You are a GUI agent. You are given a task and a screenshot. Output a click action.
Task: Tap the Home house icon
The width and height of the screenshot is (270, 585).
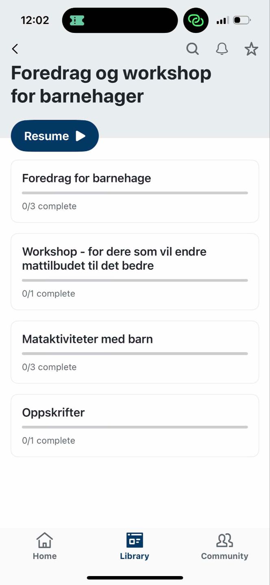45,540
